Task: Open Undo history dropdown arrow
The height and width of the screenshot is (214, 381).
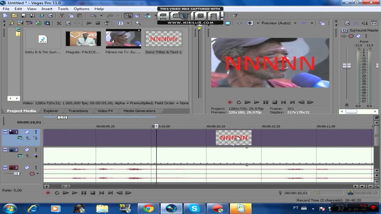Action: point(101,16)
